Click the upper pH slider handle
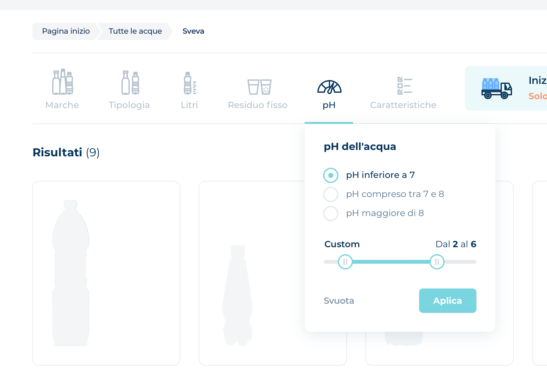This screenshot has height=380, width=547. click(x=437, y=262)
